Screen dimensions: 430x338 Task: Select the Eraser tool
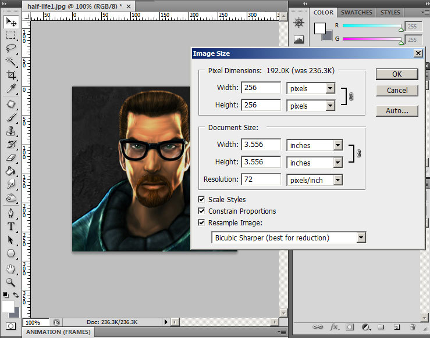(11, 157)
